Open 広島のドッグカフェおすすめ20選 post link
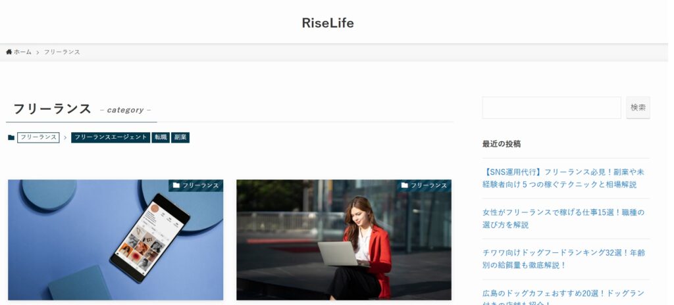The image size is (674, 305). click(x=563, y=297)
